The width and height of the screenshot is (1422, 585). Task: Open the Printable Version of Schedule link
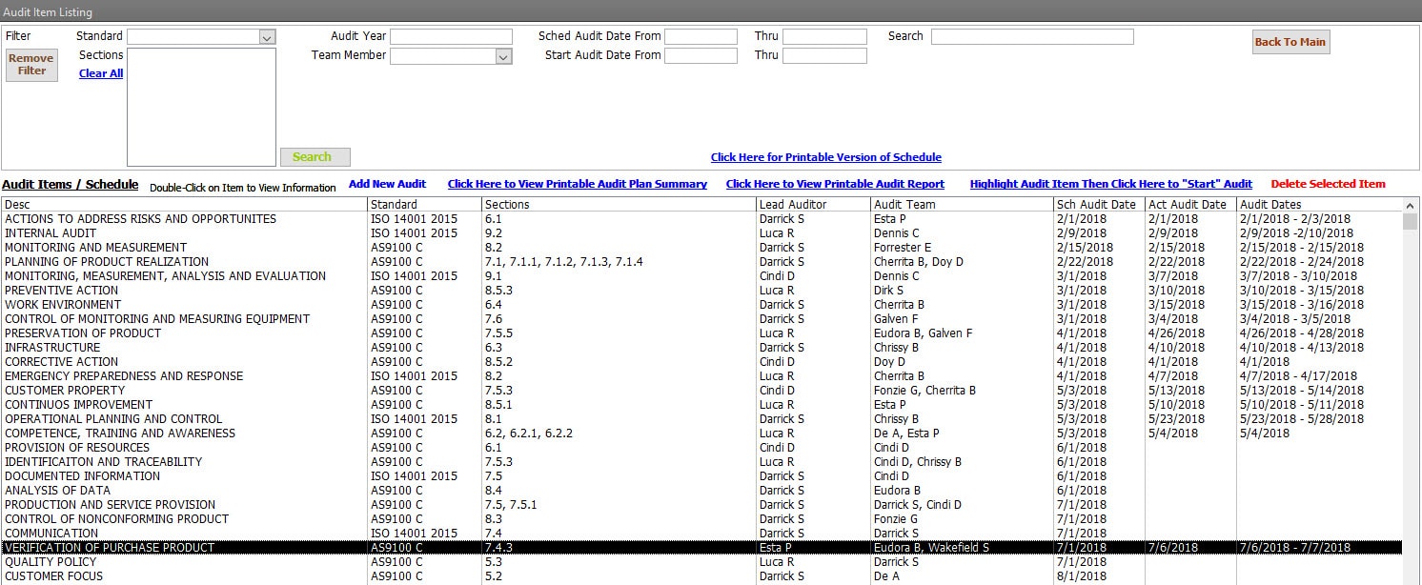[x=825, y=157]
